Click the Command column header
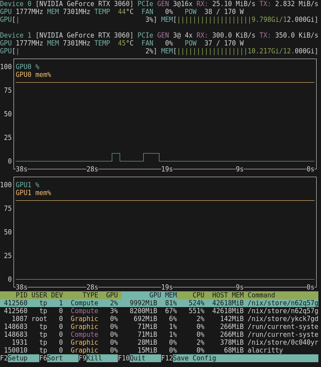This screenshot has width=321, height=367. click(x=261, y=295)
